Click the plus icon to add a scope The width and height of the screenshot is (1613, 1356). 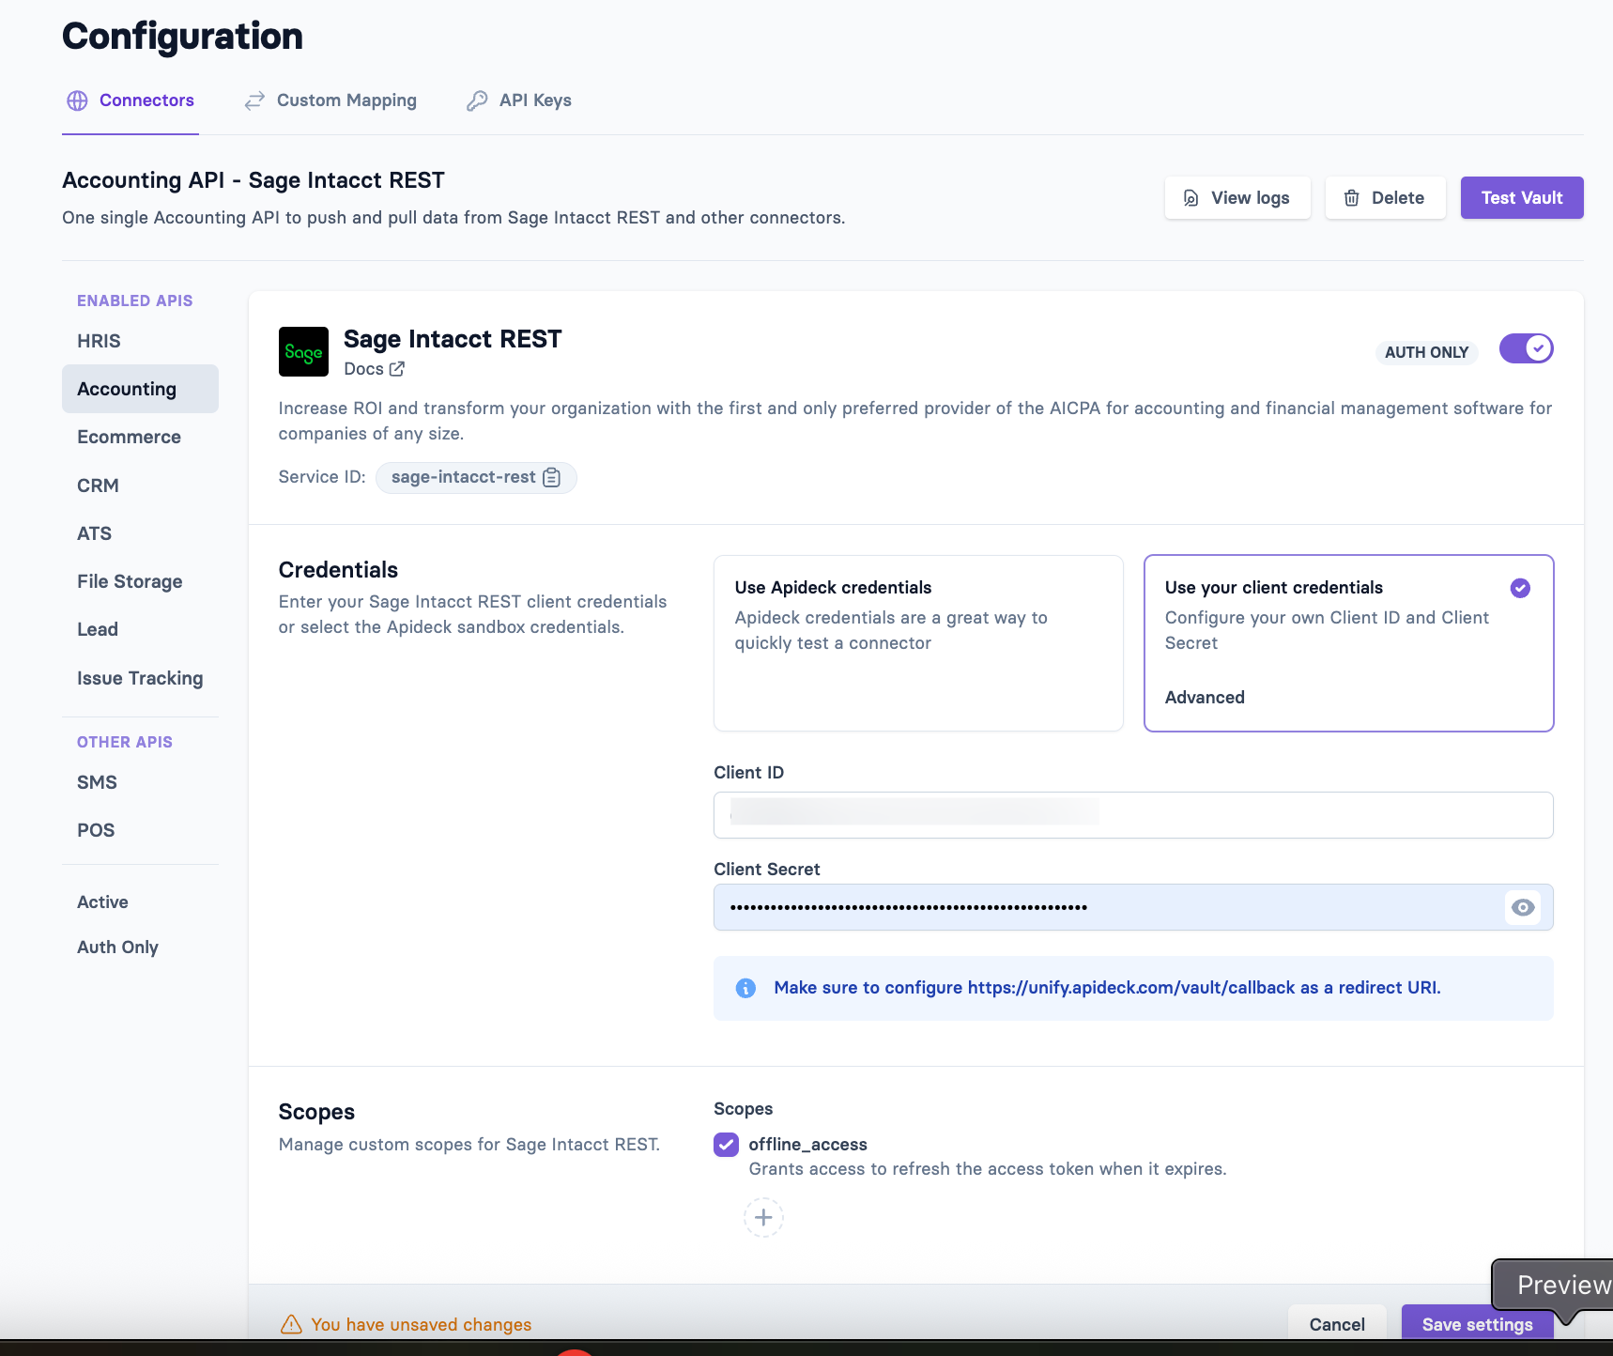click(763, 1217)
